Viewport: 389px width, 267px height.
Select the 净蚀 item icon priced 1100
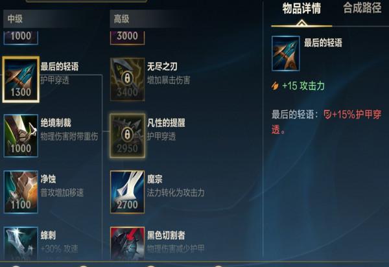coord(21,192)
